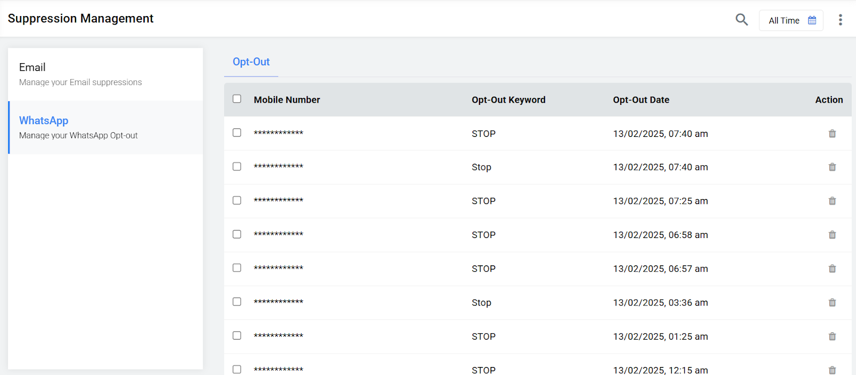This screenshot has width=856, height=375.
Task: Click the date 13/02/2025, 03:36 am
Action: click(660, 303)
